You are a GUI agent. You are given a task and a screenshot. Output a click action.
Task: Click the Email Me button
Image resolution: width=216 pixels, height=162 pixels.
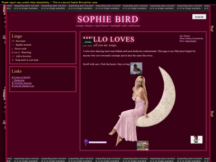[199, 17]
